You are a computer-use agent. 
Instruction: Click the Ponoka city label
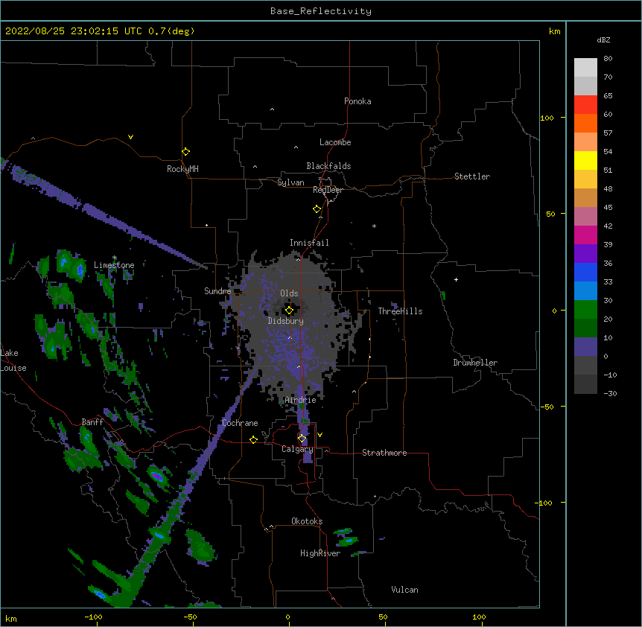[357, 101]
